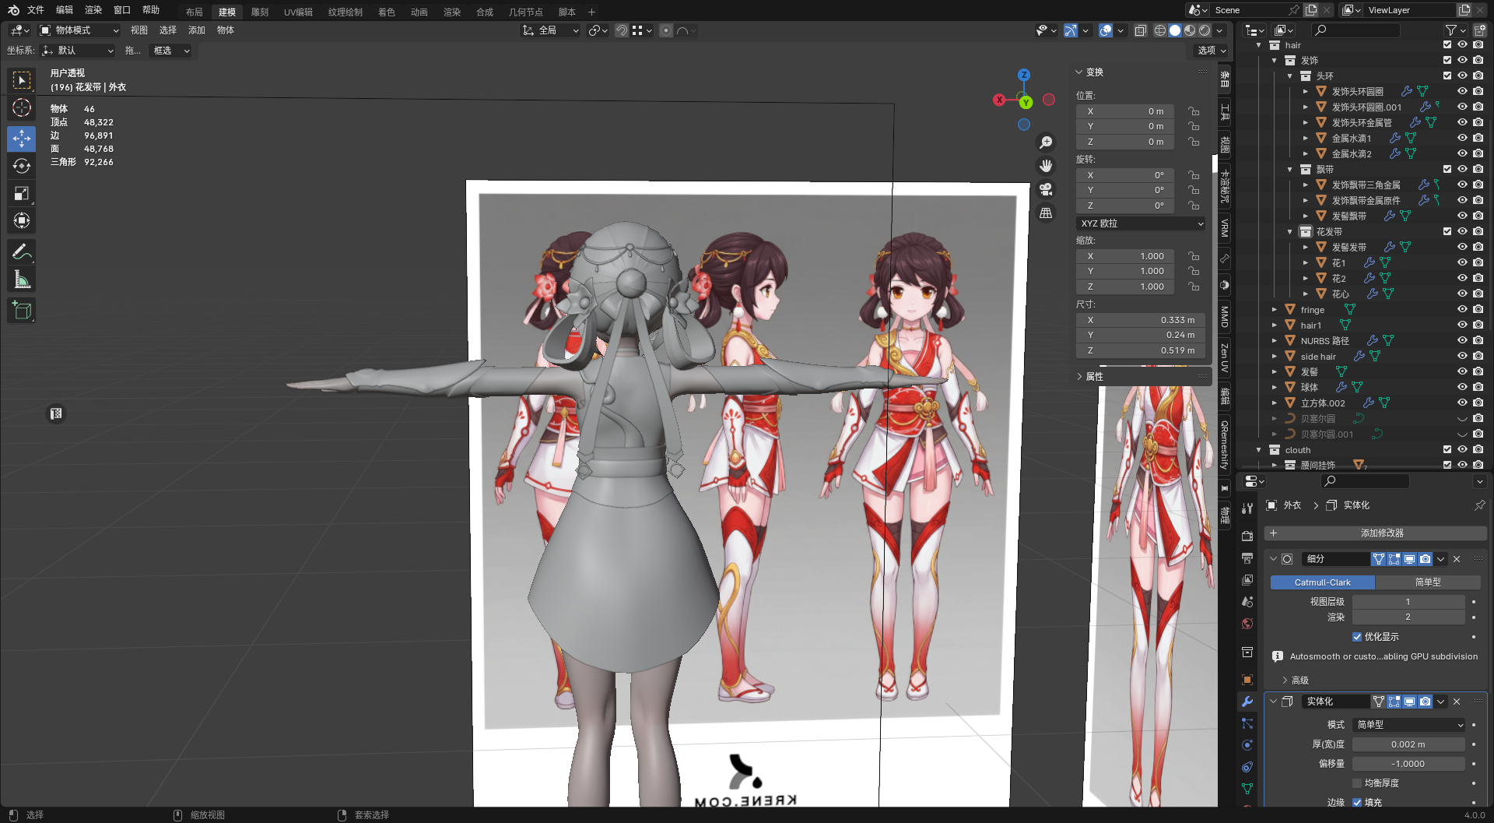The height and width of the screenshot is (823, 1494).
Task: Select the 简单型 subdivision type button
Action: tap(1428, 582)
